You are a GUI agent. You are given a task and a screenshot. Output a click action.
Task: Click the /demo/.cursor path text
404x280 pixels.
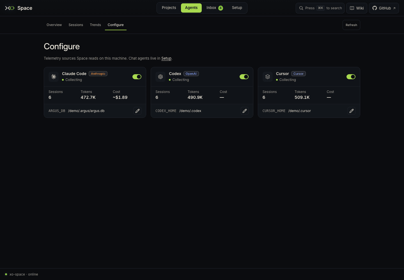click(300, 111)
